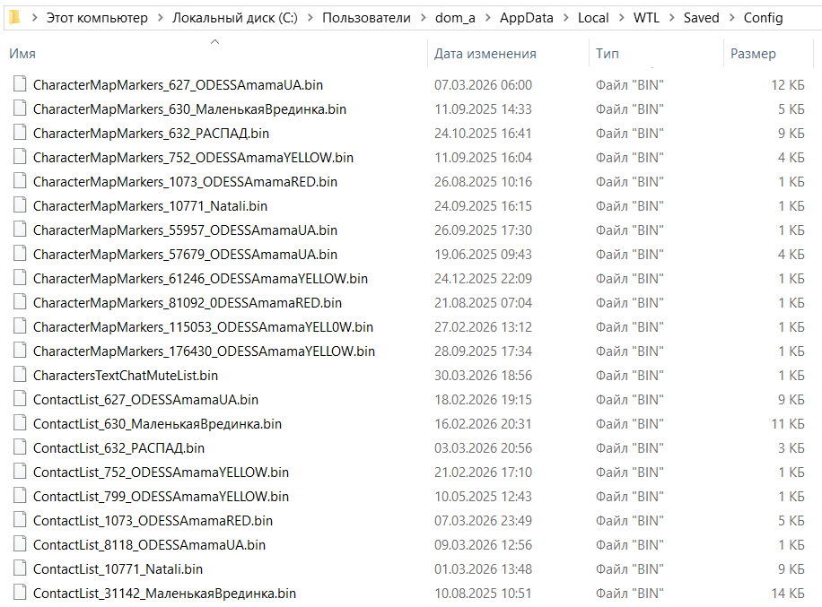
Task: Go to Локальный диск (C:) in the address path
Action: pos(235,18)
